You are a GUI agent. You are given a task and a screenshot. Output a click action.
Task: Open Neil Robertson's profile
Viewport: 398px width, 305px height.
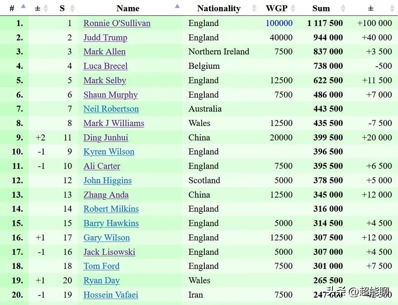tap(111, 109)
